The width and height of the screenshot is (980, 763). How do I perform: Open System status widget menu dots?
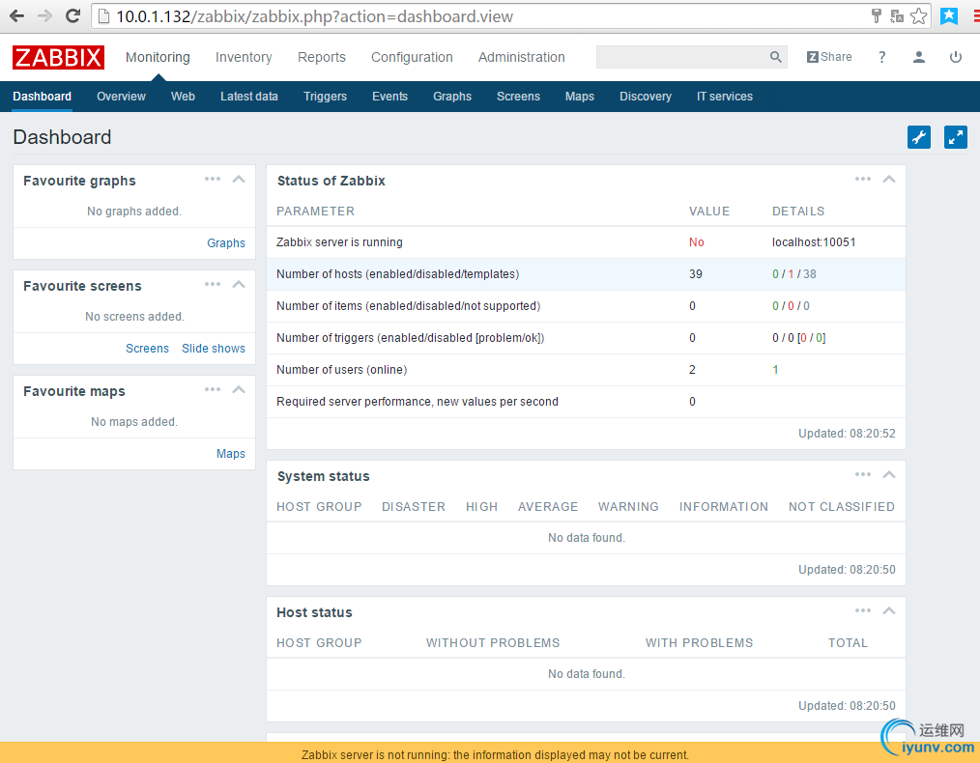863,474
